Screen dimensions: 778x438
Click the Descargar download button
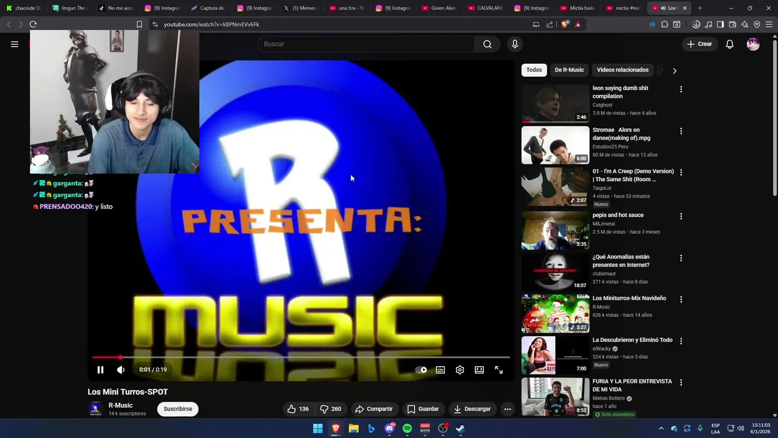[x=472, y=409]
